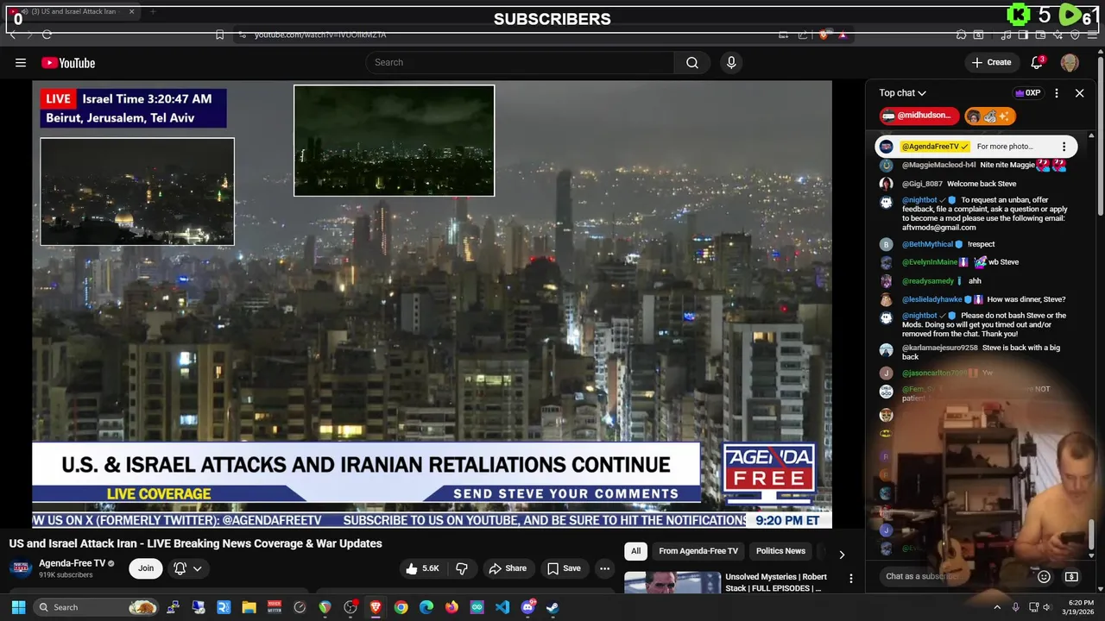Open Brave Rewards triangle icon

point(843,34)
